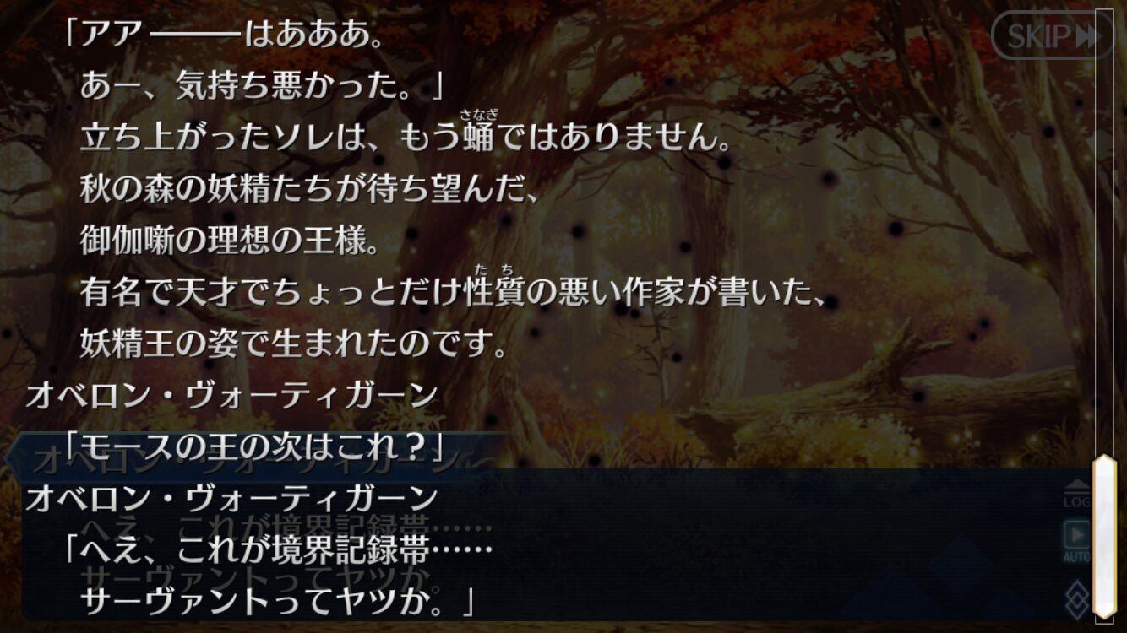Click the line 有名で天才でちょっとだけ性質の悪い作家が書いた、
1127x633 pixels.
tap(455, 293)
